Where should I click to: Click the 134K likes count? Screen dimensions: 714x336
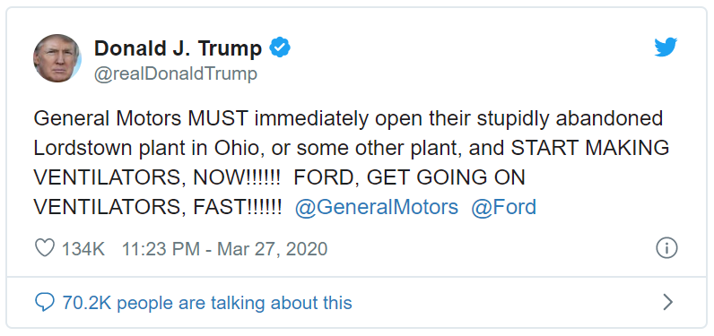(x=83, y=249)
